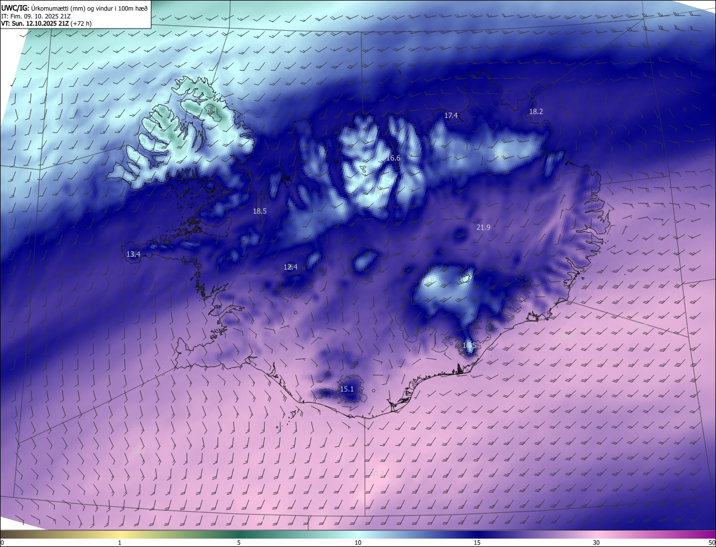The height and width of the screenshot is (547, 716).
Task: Click the 'UWC/IG: Úrkomumætti (mm)' title line
Action: [x=74, y=7]
